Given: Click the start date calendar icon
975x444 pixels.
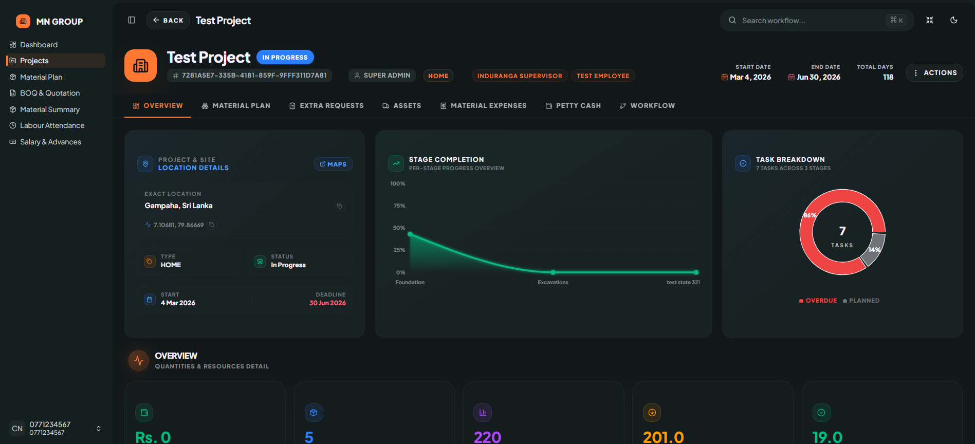Looking at the screenshot, I should (724, 77).
